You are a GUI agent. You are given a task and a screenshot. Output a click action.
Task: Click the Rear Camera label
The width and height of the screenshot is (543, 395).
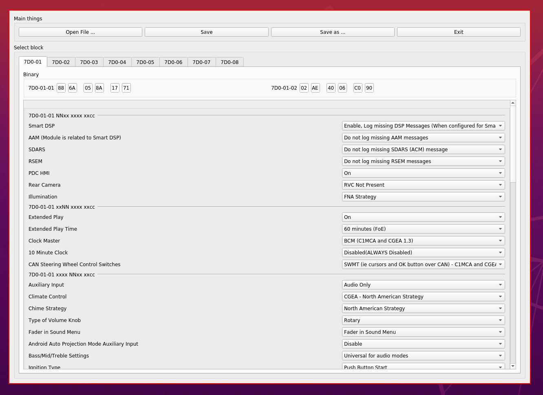pos(44,185)
